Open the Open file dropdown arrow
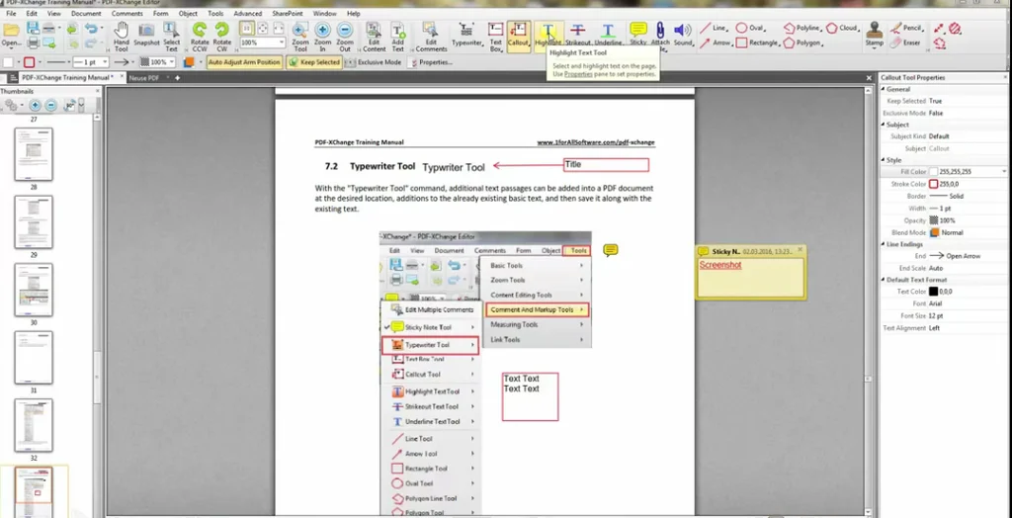 tap(22, 43)
